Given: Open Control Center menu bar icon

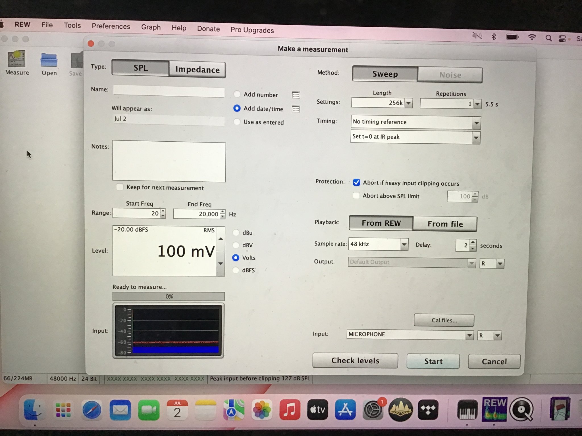Looking at the screenshot, I should [x=563, y=39].
